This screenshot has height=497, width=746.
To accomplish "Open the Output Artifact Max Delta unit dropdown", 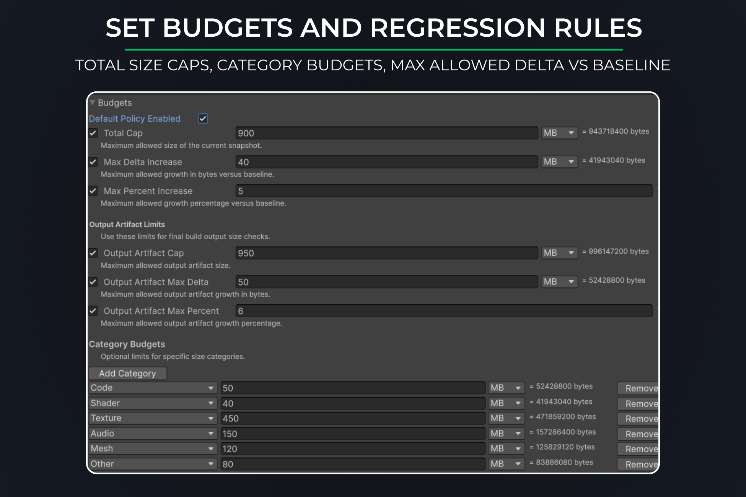I will pos(559,282).
